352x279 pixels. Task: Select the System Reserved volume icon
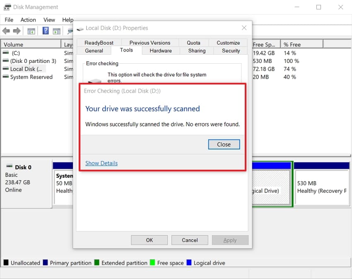(x=6, y=77)
